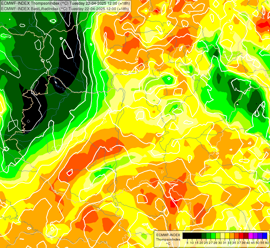Click legend scale value '40'
Viewport: 270px width, 248px height.
tap(248, 243)
